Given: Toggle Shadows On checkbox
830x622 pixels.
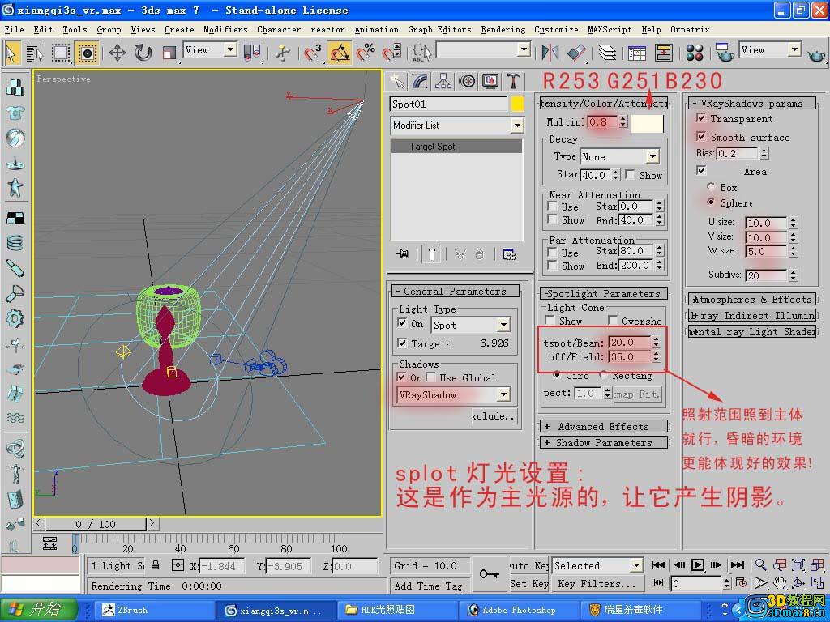Looking at the screenshot, I should (x=402, y=377).
